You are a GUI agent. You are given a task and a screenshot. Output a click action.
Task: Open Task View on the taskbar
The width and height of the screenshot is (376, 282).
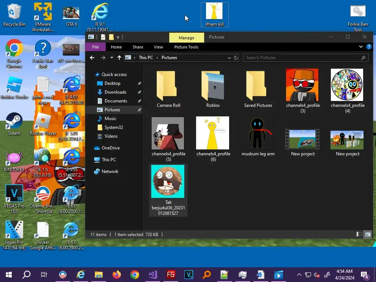click(x=44, y=275)
